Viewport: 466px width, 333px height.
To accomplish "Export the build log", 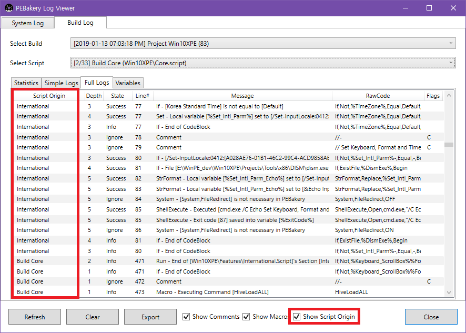I will (150, 317).
